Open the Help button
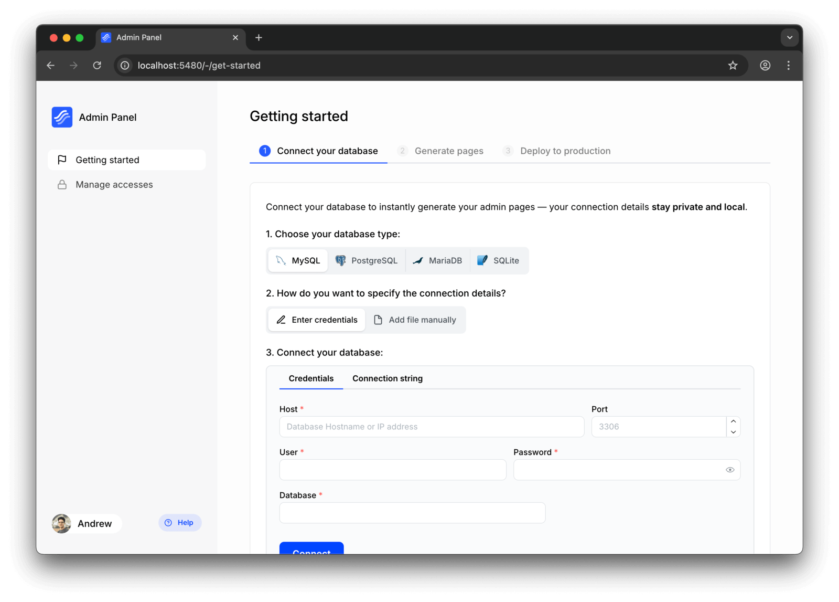Screen dimensions: 839x602 (x=180, y=523)
